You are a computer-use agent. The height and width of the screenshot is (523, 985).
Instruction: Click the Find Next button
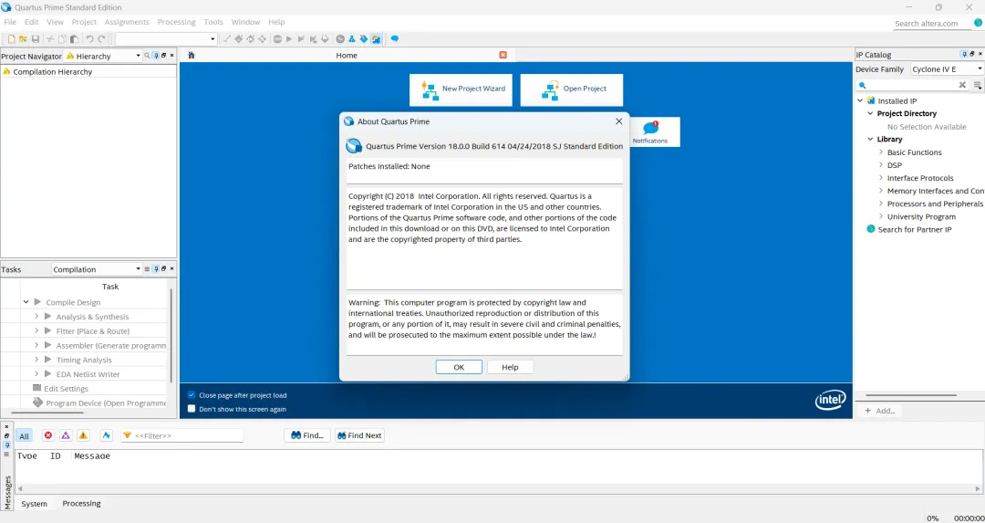point(358,435)
